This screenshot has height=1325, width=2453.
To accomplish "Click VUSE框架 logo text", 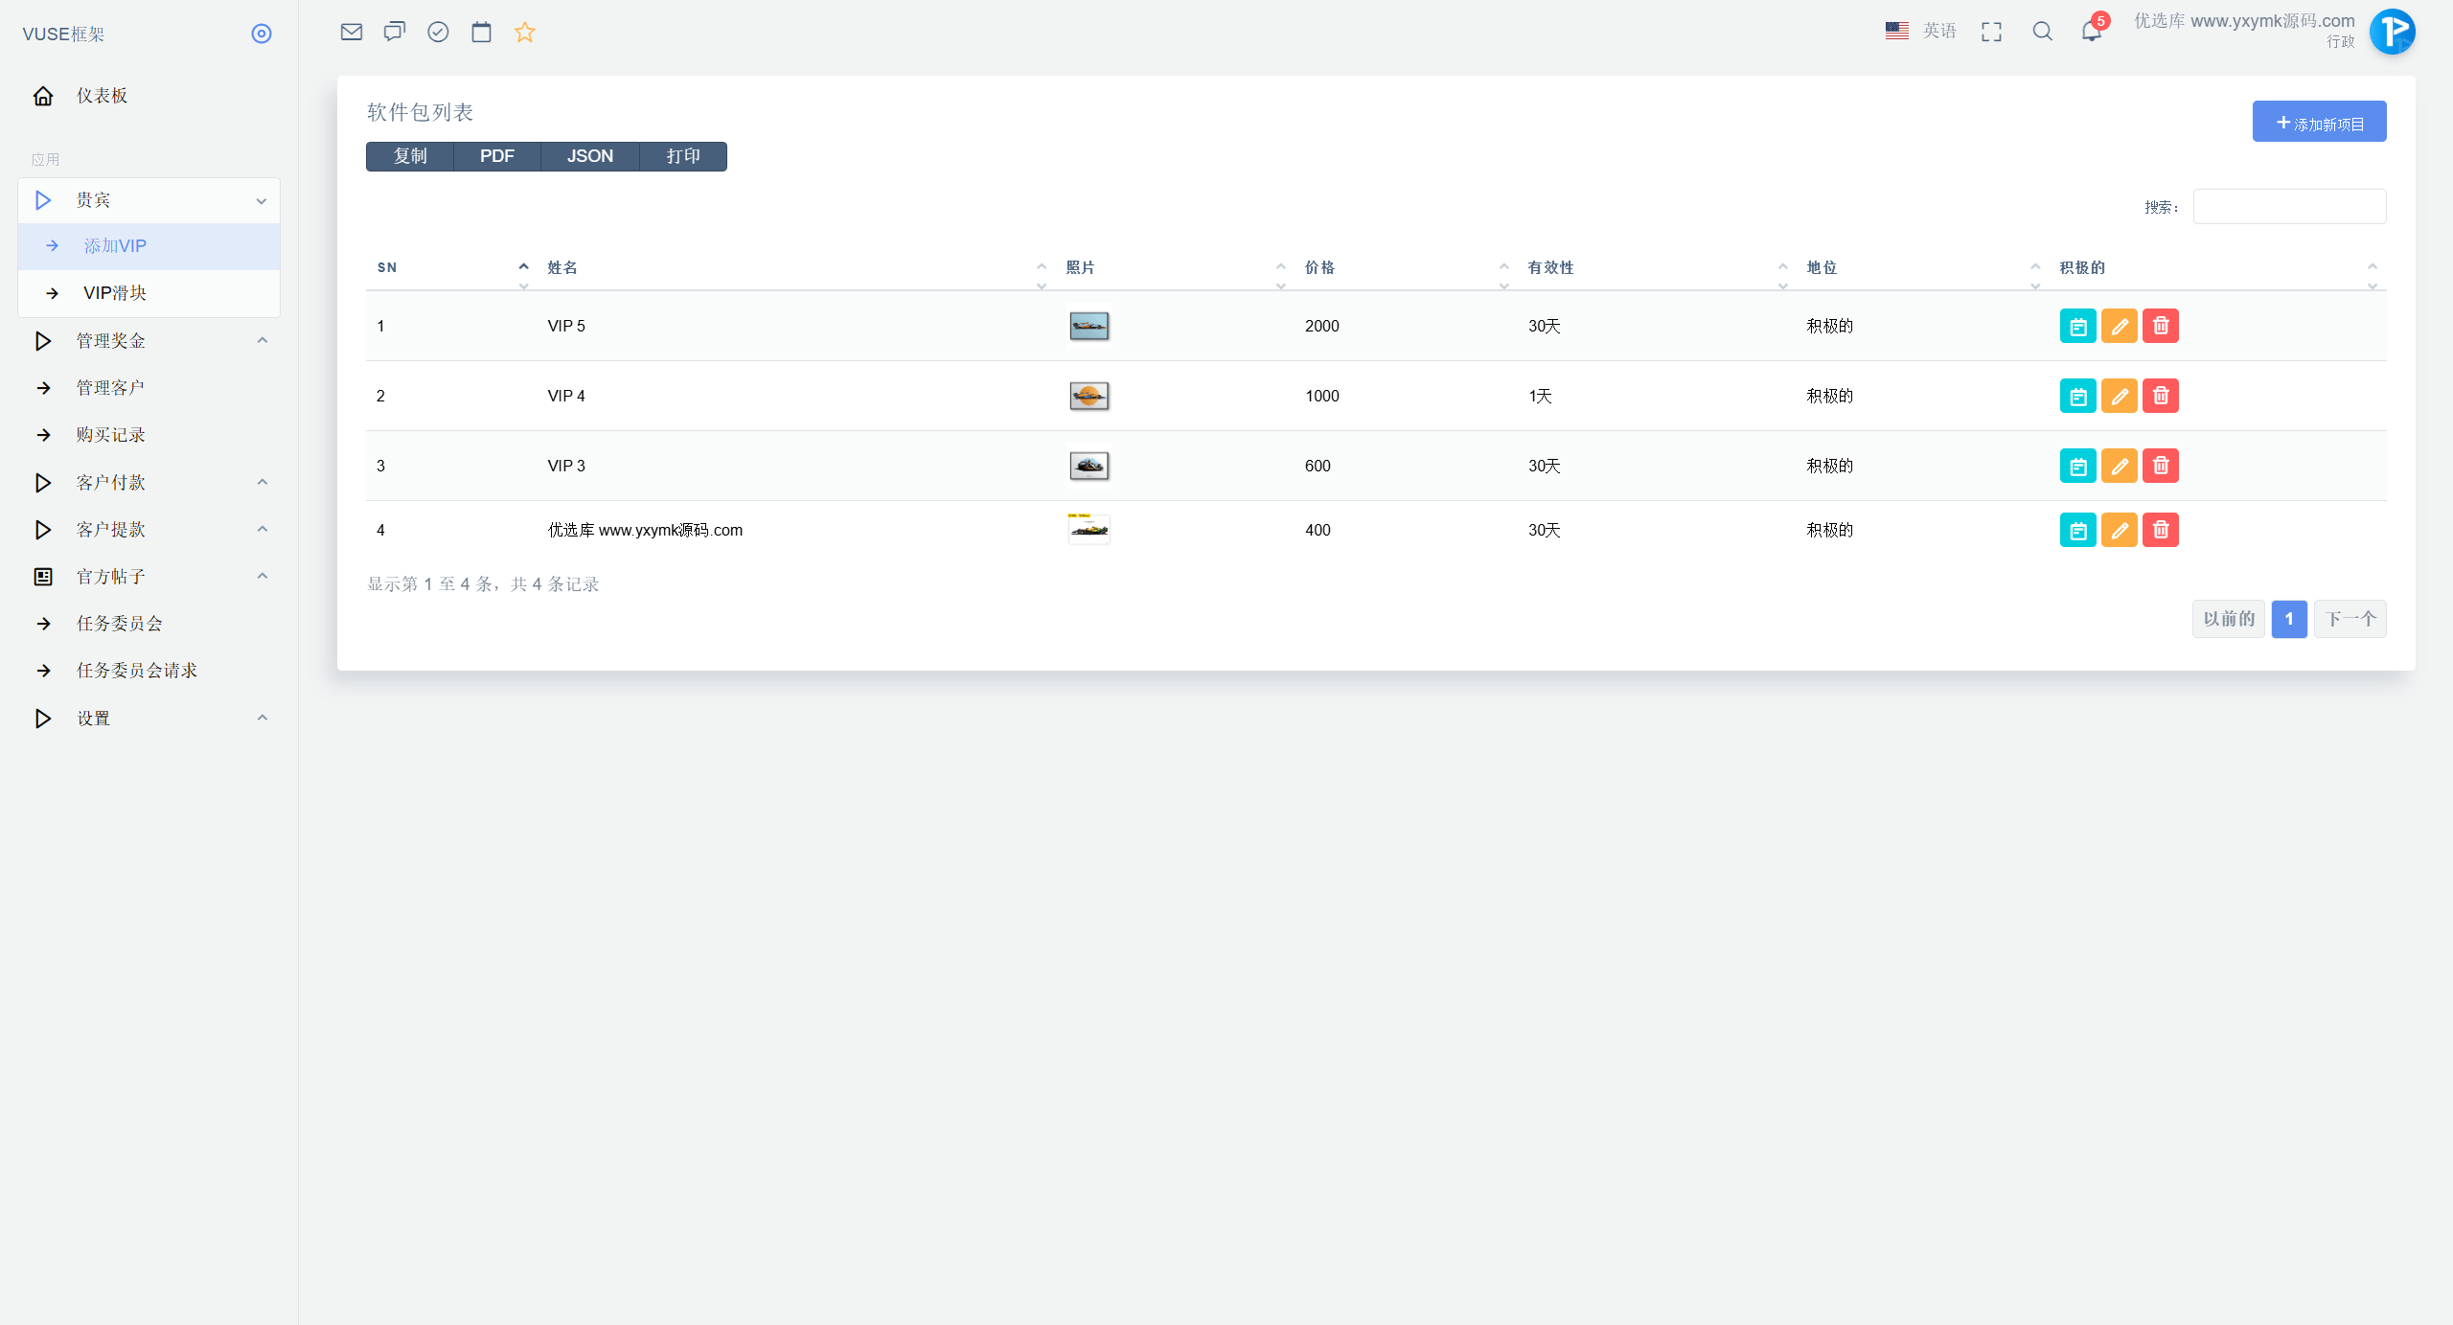I will click(63, 34).
